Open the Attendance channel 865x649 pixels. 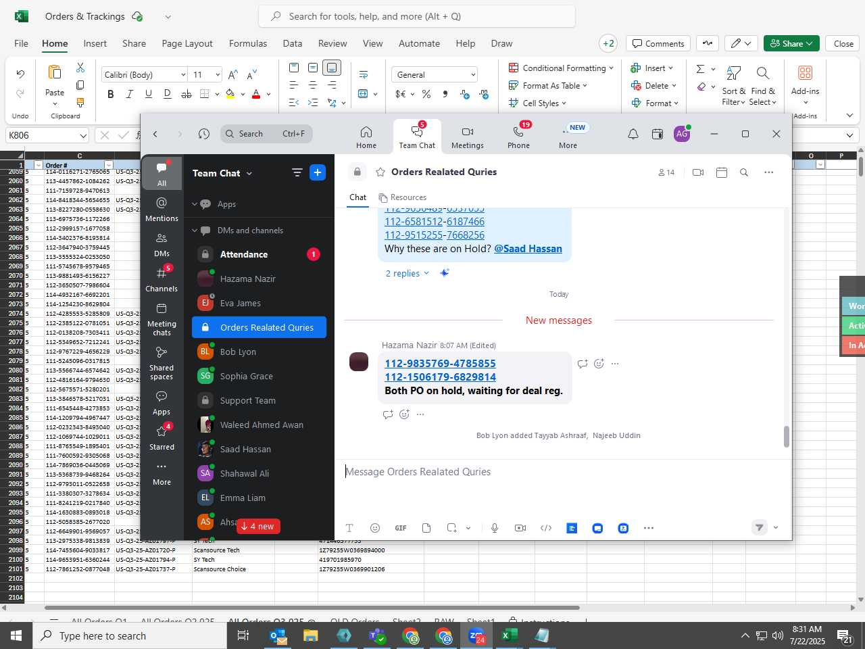[x=259, y=254]
